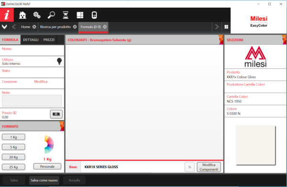Click the S 0300 N color swatch
The height and width of the screenshot is (187, 287).
[x=255, y=145]
